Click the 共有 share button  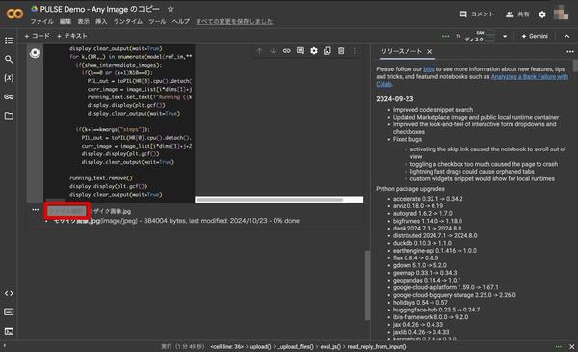517,14
